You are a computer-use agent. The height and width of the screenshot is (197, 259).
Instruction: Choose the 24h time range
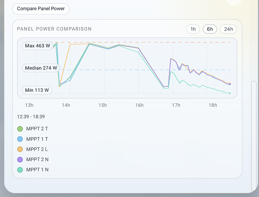229,29
